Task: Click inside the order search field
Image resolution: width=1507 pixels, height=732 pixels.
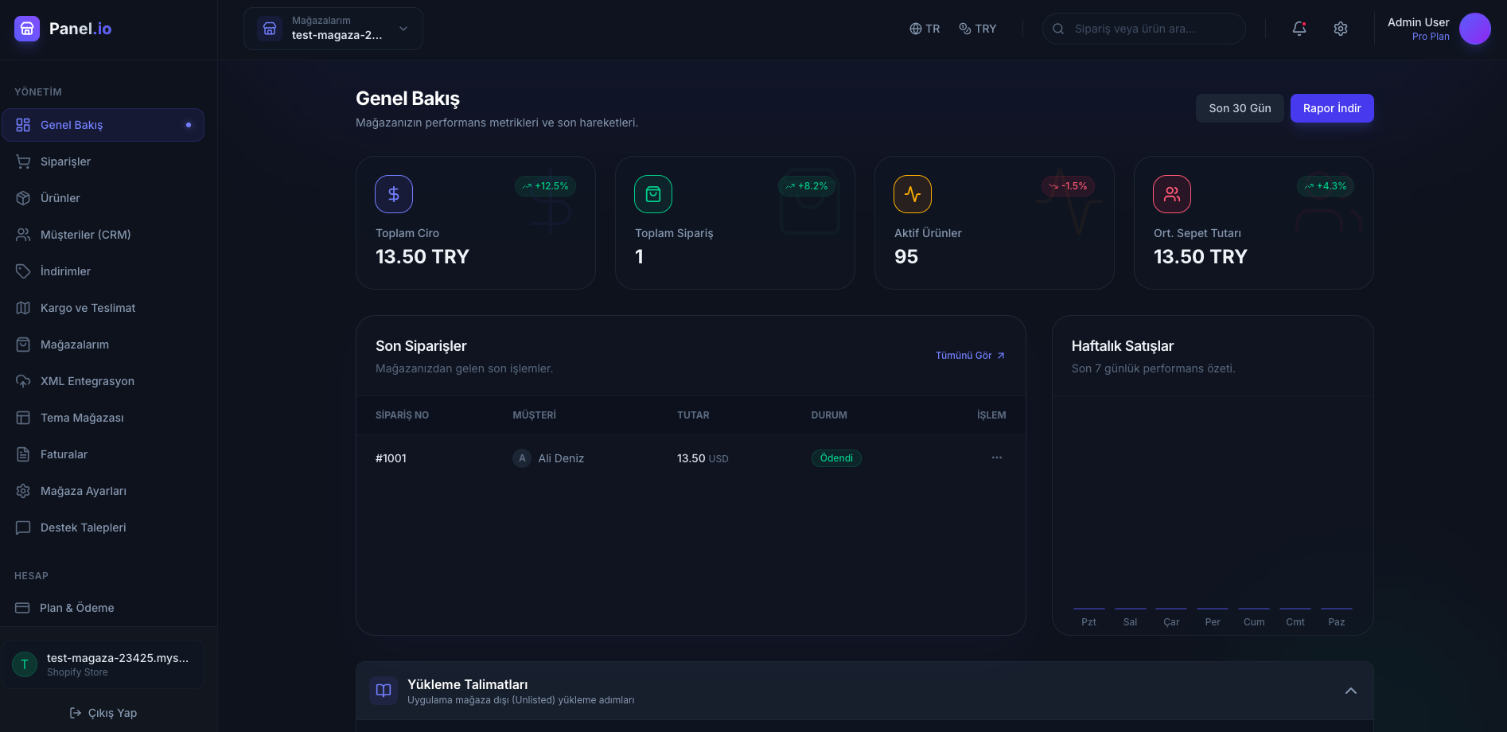Action: pos(1143,28)
